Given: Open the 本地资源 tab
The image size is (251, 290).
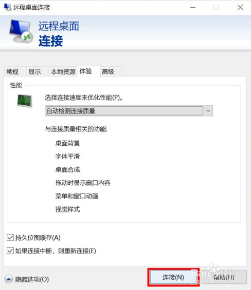Looking at the screenshot, I should coord(63,71).
